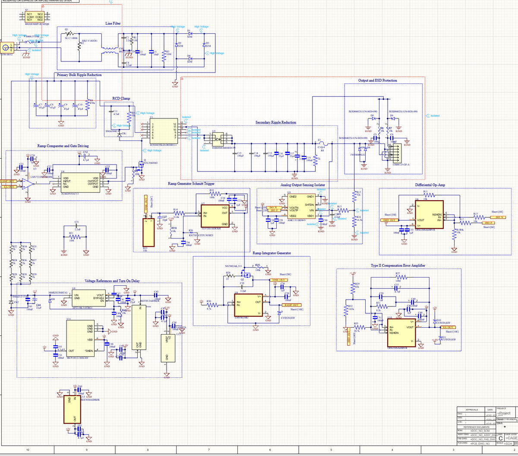Select the U3 comparator triangle symbol
This screenshot has height=456, width=518.
pos(28,184)
